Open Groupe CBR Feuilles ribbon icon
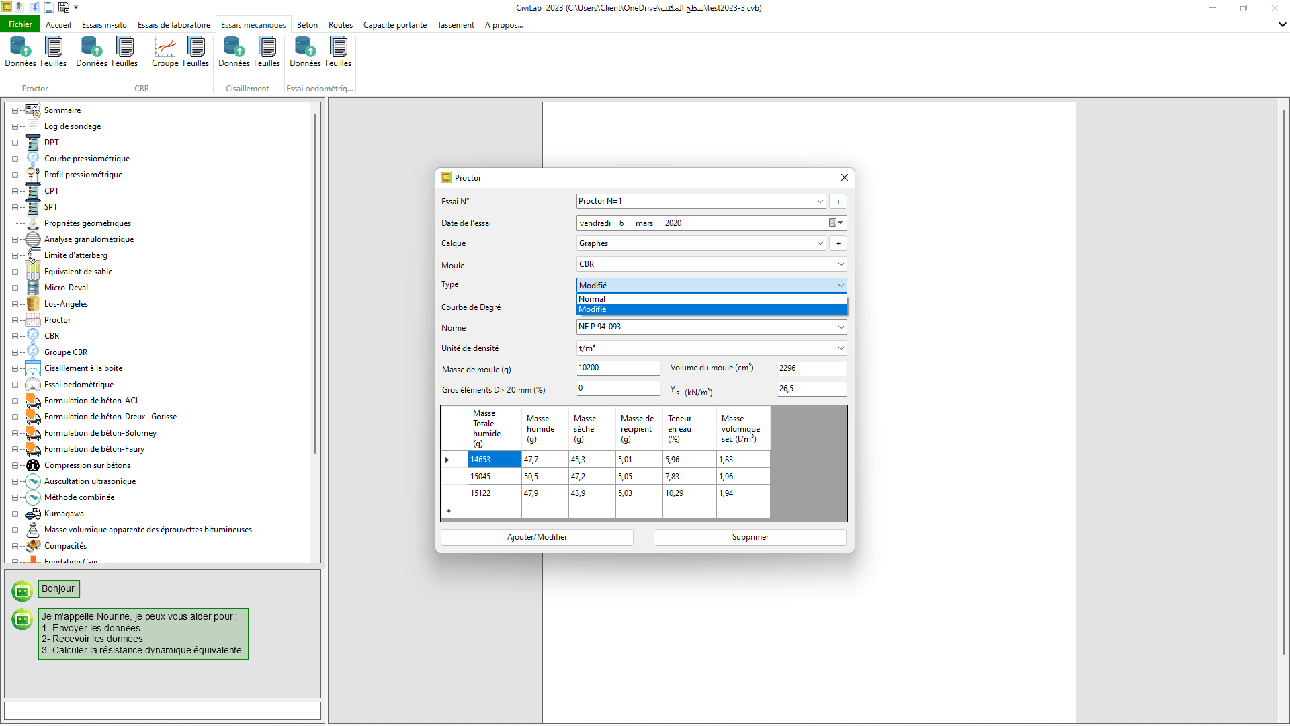1290x726 pixels. pyautogui.click(x=196, y=52)
